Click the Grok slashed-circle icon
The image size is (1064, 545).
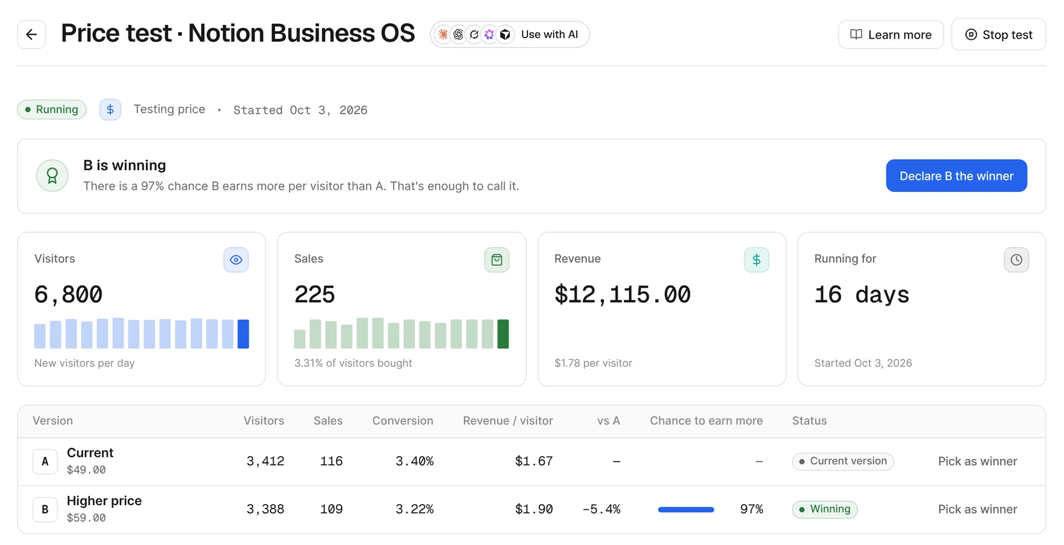click(x=474, y=35)
